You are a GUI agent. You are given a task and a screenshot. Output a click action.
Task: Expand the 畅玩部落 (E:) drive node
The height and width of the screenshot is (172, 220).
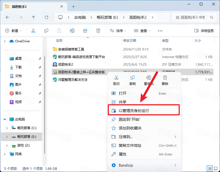(x=7, y=137)
